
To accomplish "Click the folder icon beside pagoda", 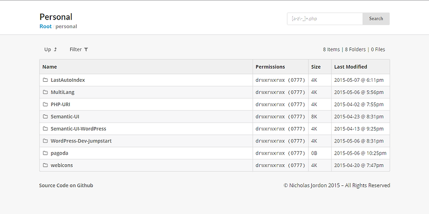I will [45, 153].
